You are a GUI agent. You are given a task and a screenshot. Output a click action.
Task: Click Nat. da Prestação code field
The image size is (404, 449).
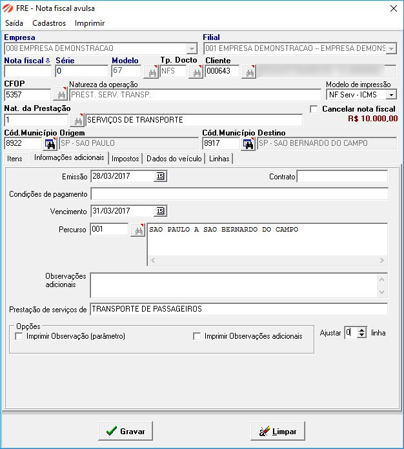36,120
